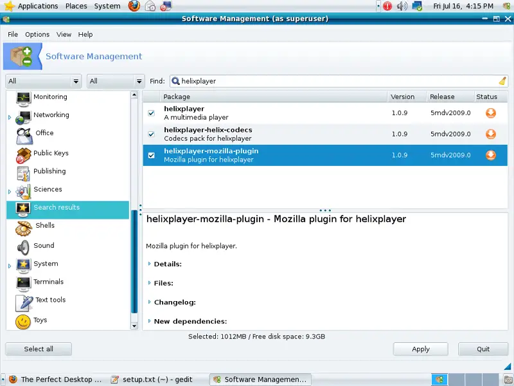The width and height of the screenshot is (514, 386).
Task: Select the helixplayer-helix-codecs package row
Action: point(325,134)
